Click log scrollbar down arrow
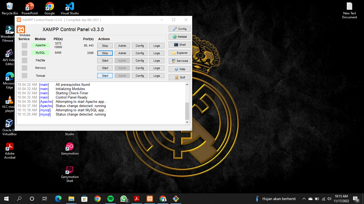Image resolution: width=364 pixels, height=204 pixels. click(187, 122)
